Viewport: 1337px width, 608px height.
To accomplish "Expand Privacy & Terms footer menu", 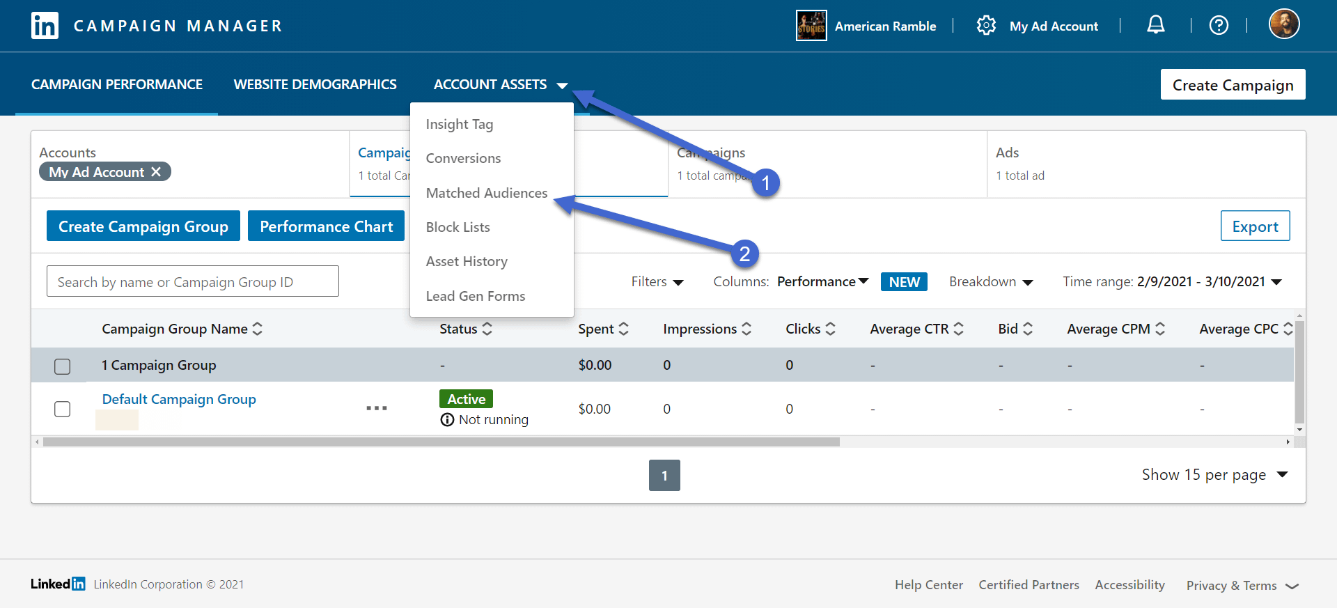I will point(1243,586).
